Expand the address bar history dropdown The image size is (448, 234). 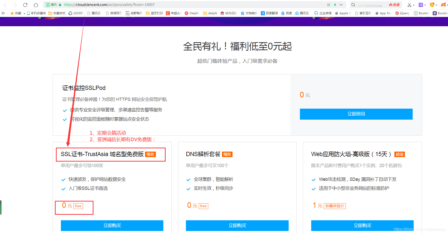(x=341, y=5)
